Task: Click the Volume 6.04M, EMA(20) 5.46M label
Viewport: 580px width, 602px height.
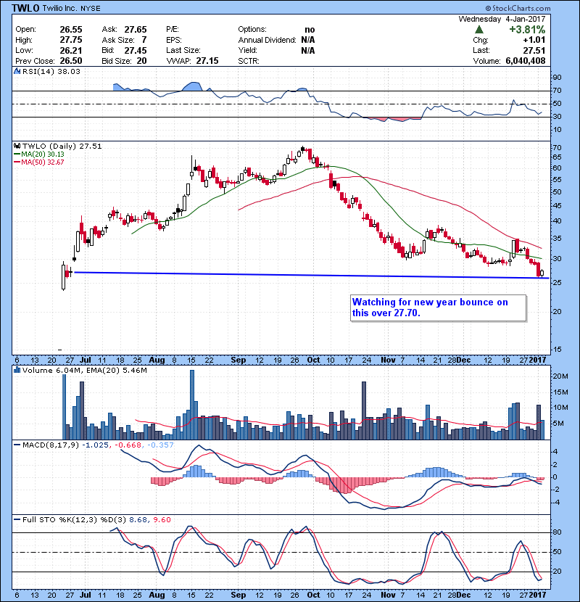Action: pos(84,370)
